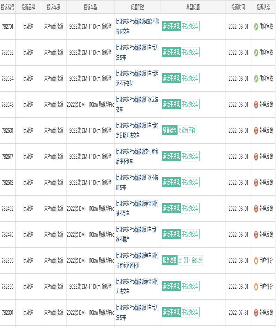Click red feedback icon in row 782470
This screenshot has height=327, width=276.
(x=256, y=235)
